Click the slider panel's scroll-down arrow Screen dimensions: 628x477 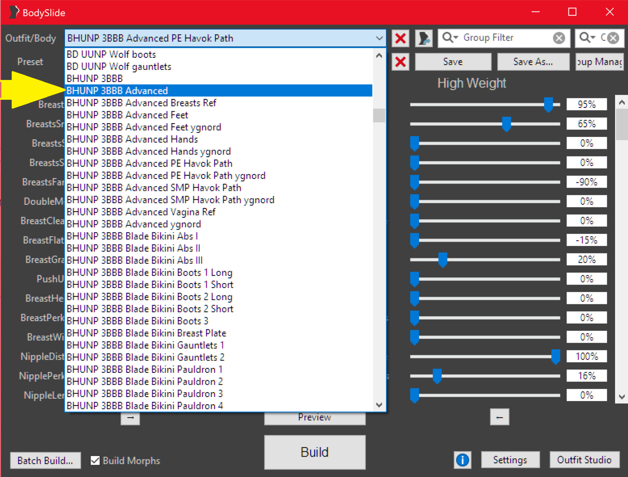coord(622,397)
